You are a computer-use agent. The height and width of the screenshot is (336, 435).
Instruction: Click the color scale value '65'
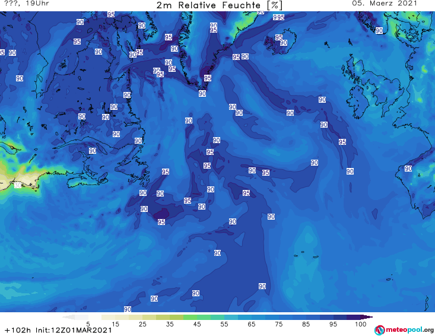coord(252,324)
